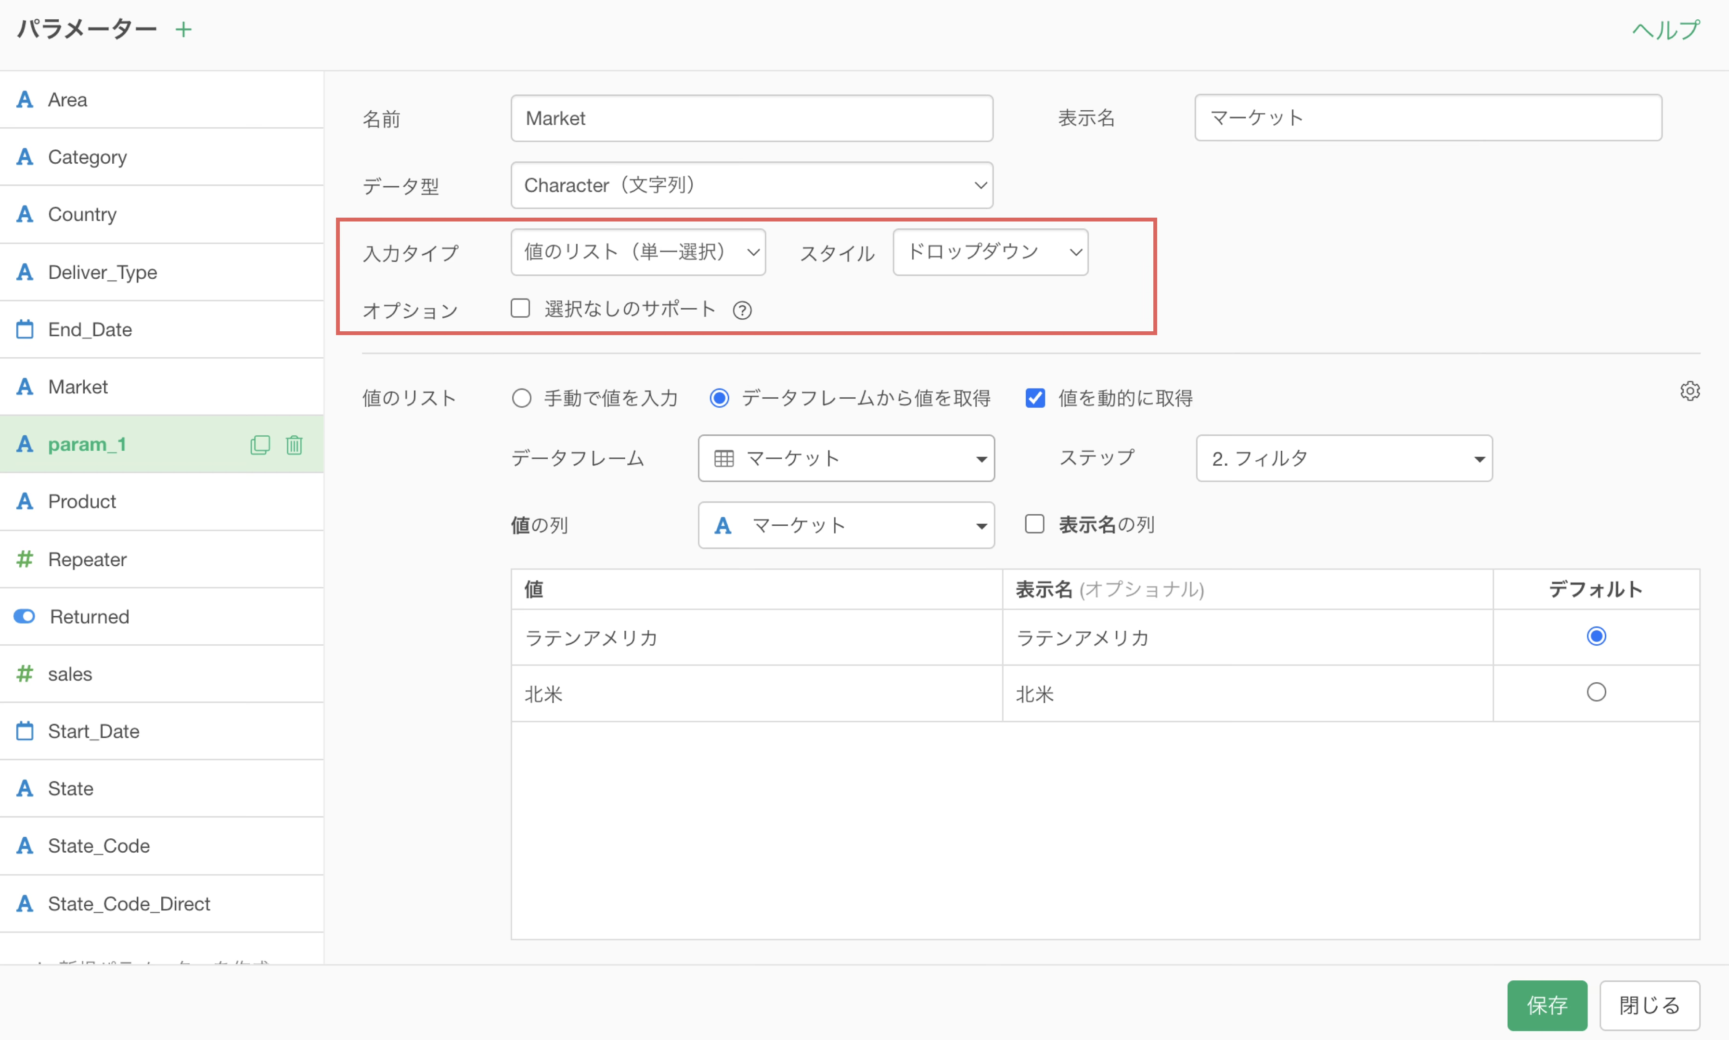The image size is (1729, 1040).
Task: Click the Returned logical toggle icon
Action: [25, 617]
